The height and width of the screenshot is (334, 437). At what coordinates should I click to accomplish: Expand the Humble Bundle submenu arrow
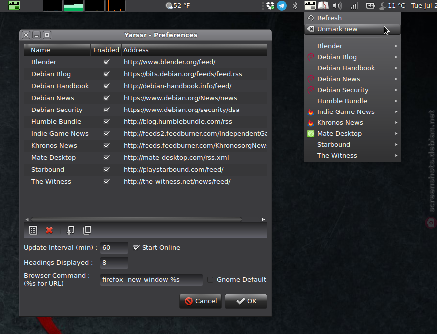click(x=396, y=101)
